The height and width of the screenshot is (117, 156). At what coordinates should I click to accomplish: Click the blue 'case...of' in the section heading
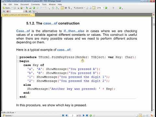click(50, 23)
